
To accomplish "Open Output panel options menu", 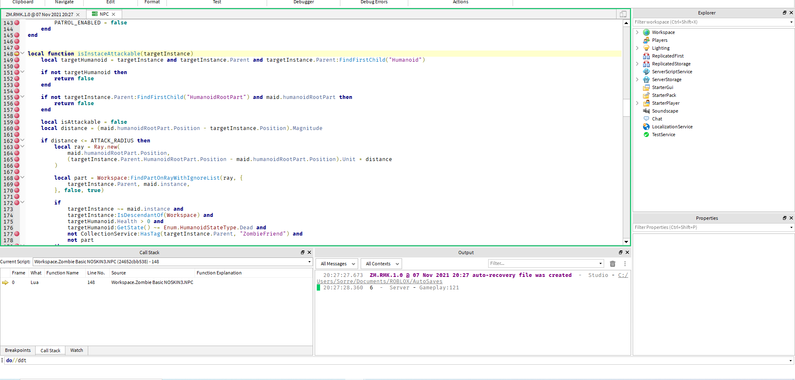I will pos(625,264).
